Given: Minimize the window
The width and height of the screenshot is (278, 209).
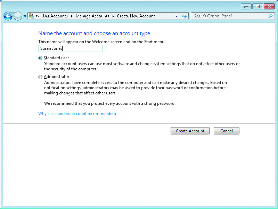Looking at the screenshot, I should (x=246, y=7).
